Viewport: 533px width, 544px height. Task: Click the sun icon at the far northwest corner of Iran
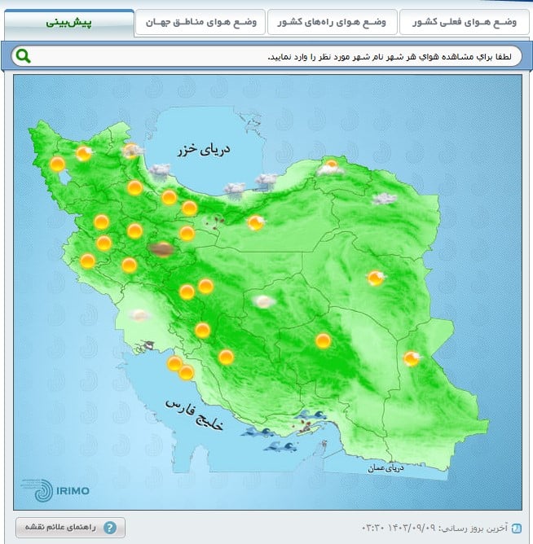[x=57, y=164]
